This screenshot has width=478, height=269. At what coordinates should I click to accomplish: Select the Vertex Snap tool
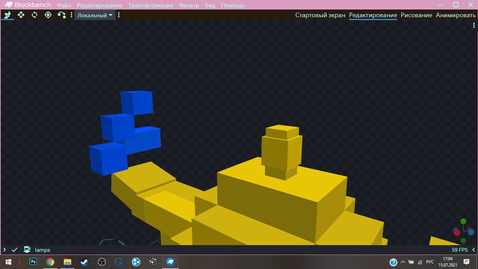coord(61,15)
